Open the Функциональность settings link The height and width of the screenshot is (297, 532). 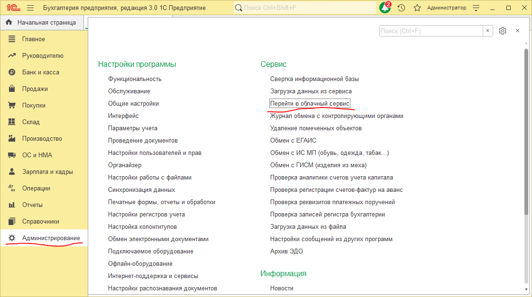135,79
